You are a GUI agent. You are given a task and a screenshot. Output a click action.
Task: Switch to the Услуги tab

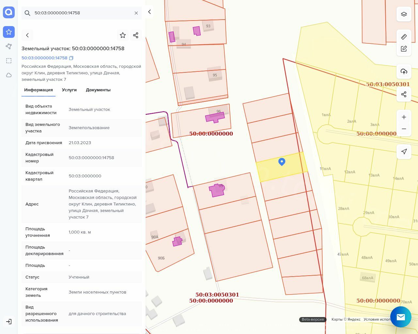point(69,90)
